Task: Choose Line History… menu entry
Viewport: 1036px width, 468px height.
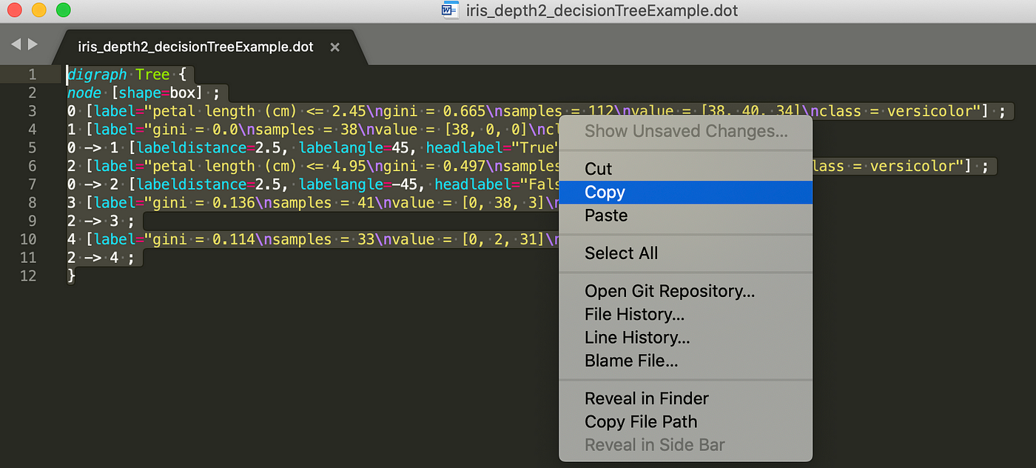Action: point(686,338)
